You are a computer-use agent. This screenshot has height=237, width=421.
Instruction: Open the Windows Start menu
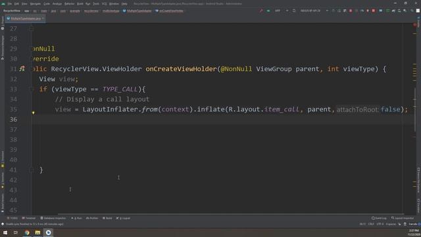point(5,232)
